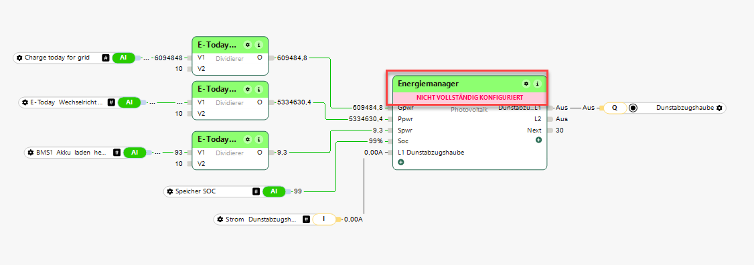
Task: Click gear icon beside Speicher SOC
Action: [169, 191]
